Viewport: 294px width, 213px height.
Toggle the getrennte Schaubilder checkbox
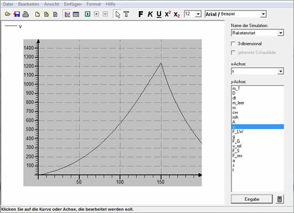click(233, 53)
